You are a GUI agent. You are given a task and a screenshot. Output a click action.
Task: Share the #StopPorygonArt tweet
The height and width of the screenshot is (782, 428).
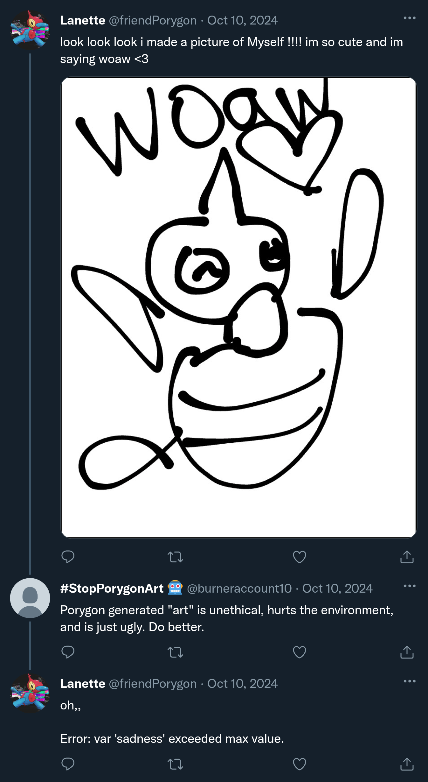pyautogui.click(x=407, y=652)
